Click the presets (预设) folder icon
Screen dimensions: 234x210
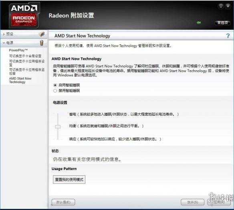[42, 34]
